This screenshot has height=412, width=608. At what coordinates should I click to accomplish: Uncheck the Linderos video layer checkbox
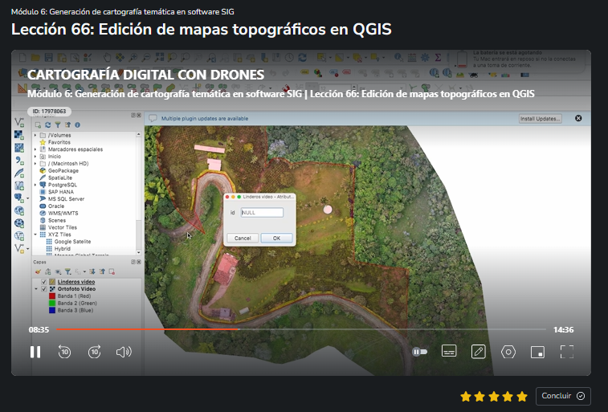43,282
